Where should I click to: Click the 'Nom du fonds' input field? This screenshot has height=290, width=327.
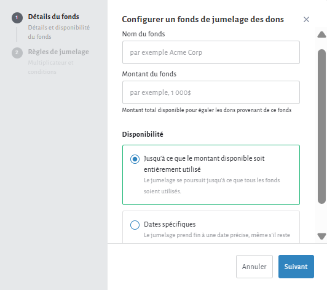coord(211,52)
